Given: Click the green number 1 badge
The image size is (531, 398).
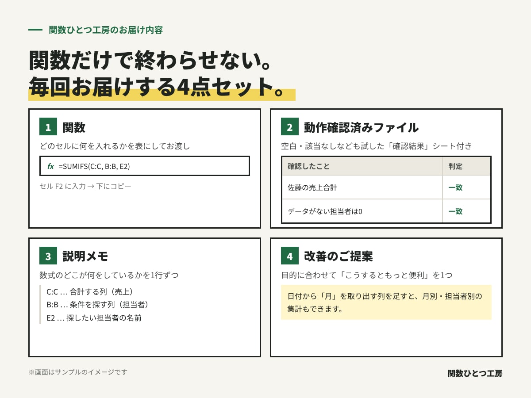Looking at the screenshot, I should click(x=48, y=127).
